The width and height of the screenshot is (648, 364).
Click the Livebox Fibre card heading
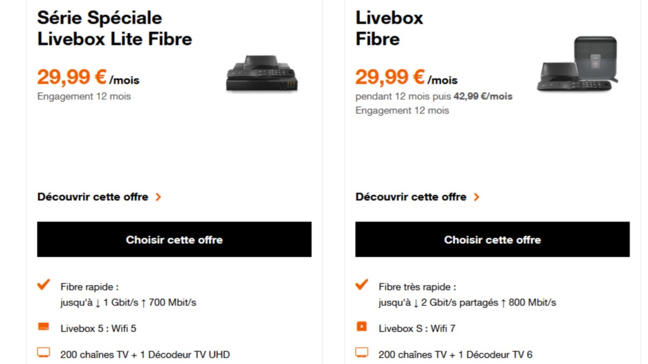click(390, 28)
